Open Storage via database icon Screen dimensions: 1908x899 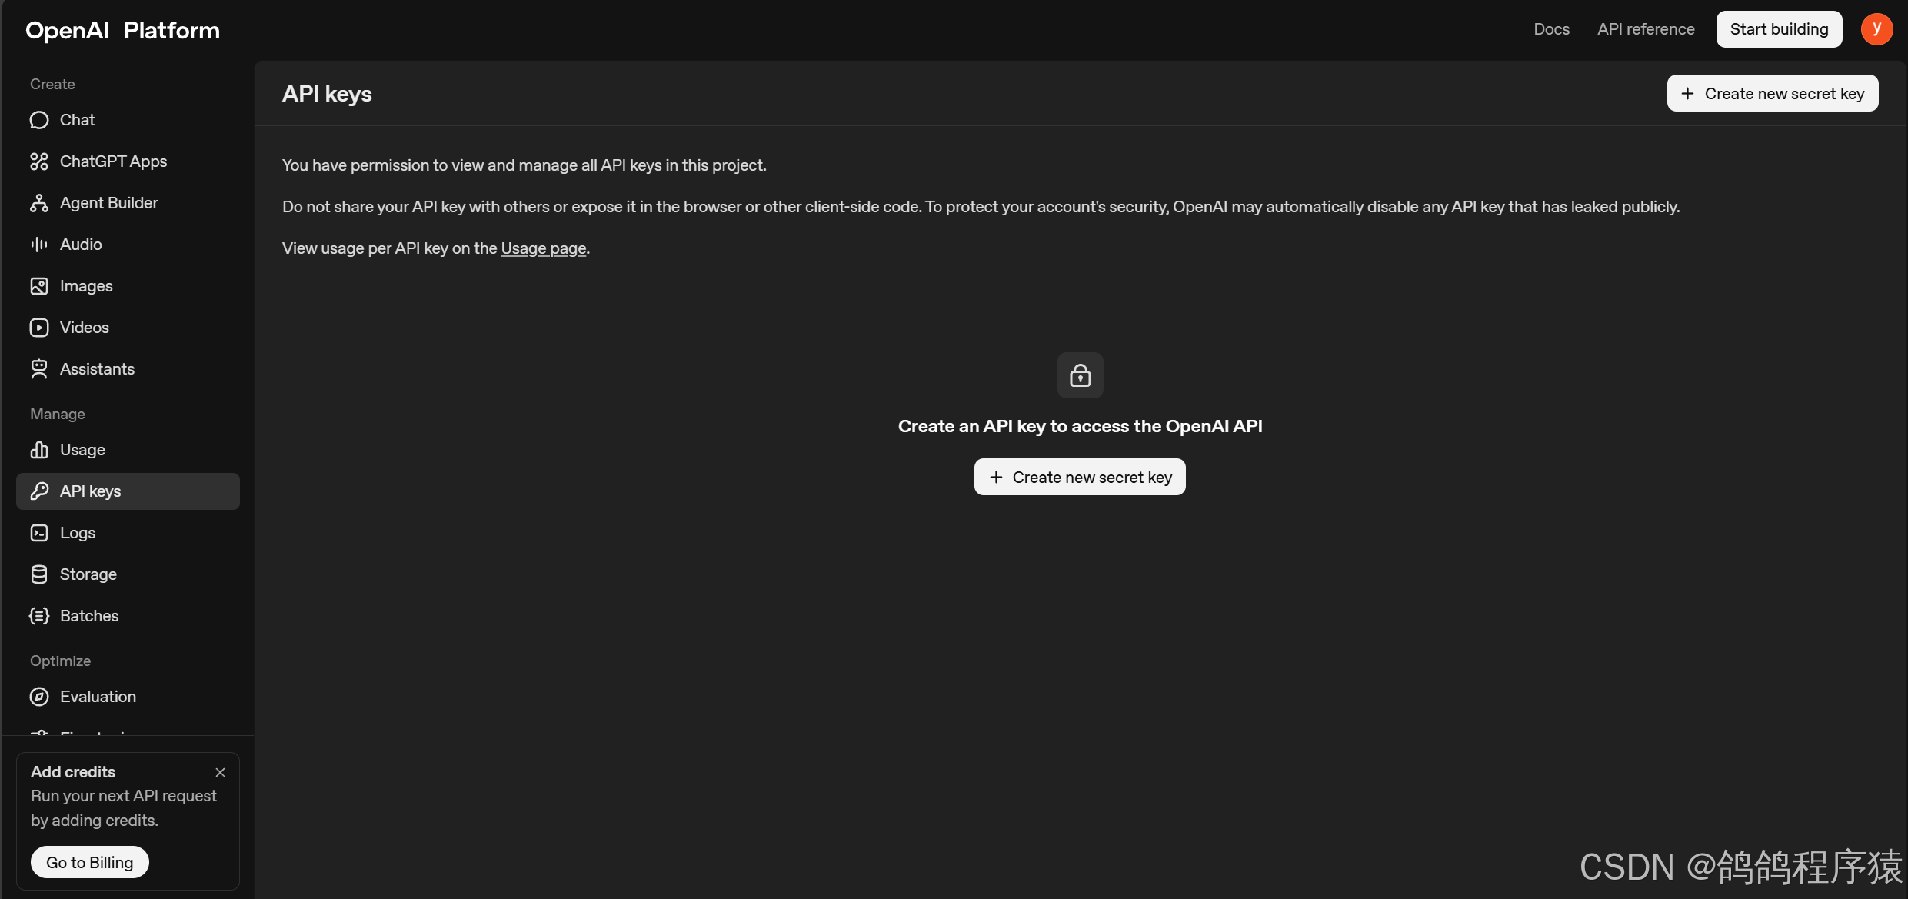(39, 574)
